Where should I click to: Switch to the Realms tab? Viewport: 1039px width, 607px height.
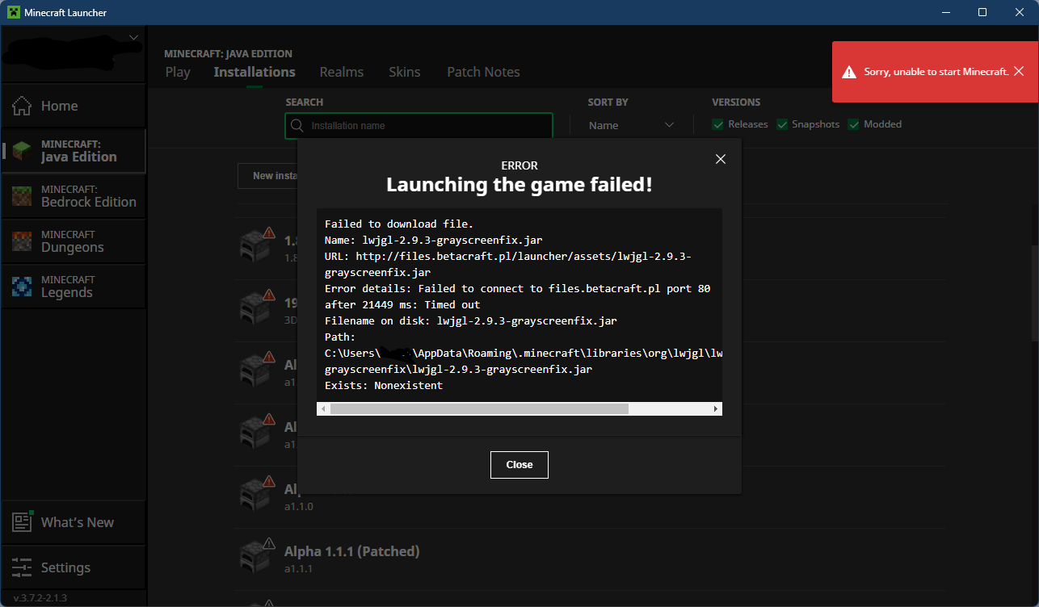coord(342,72)
